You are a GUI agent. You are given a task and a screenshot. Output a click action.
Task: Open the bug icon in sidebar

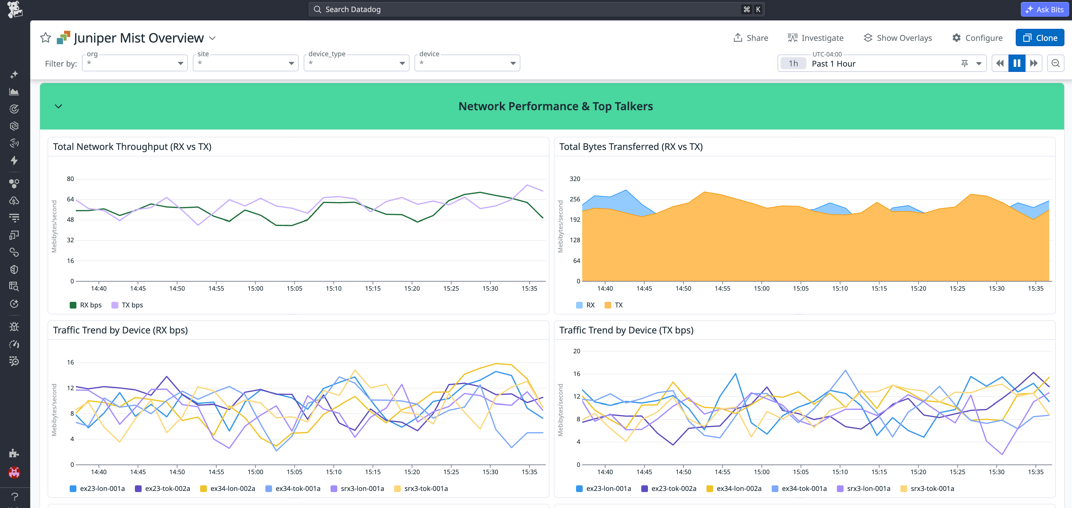coord(14,327)
